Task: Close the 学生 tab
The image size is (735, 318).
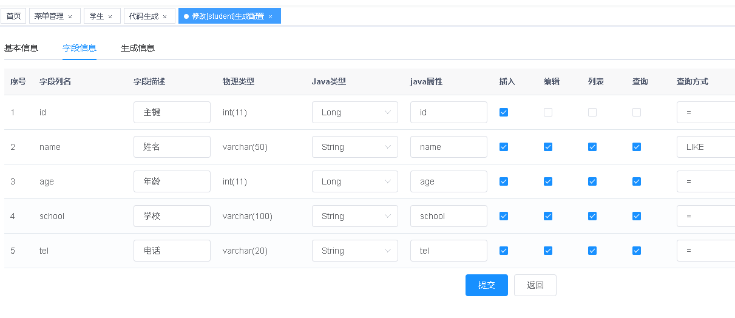Action: click(110, 16)
